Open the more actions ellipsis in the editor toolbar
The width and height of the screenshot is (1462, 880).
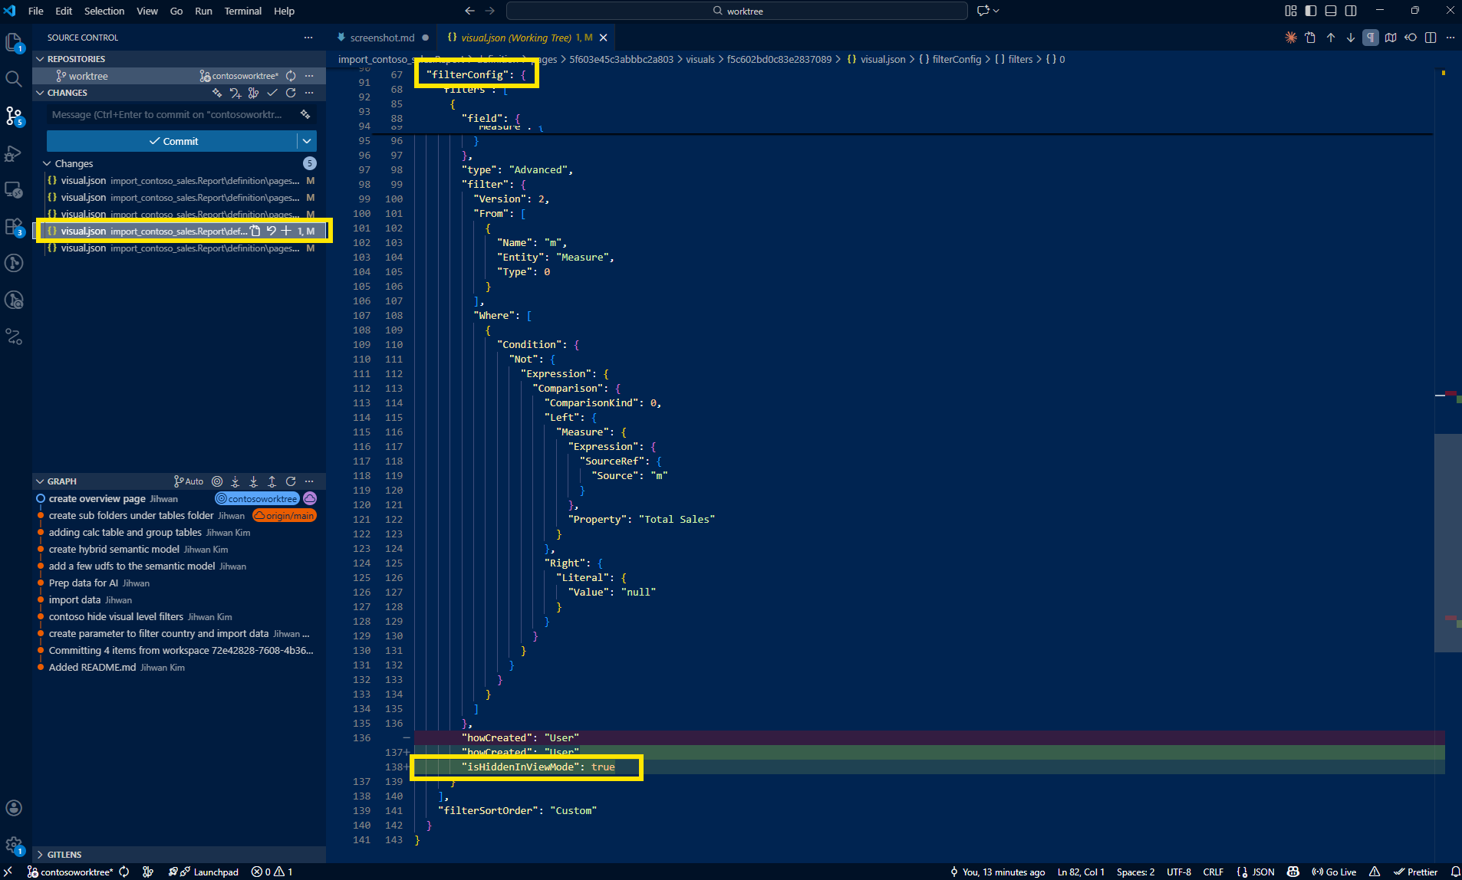coord(1450,38)
